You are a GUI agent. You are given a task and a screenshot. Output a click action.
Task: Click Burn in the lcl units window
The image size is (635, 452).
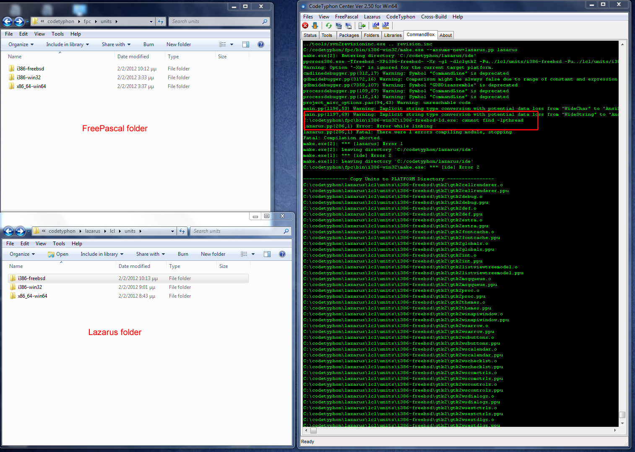(x=183, y=254)
